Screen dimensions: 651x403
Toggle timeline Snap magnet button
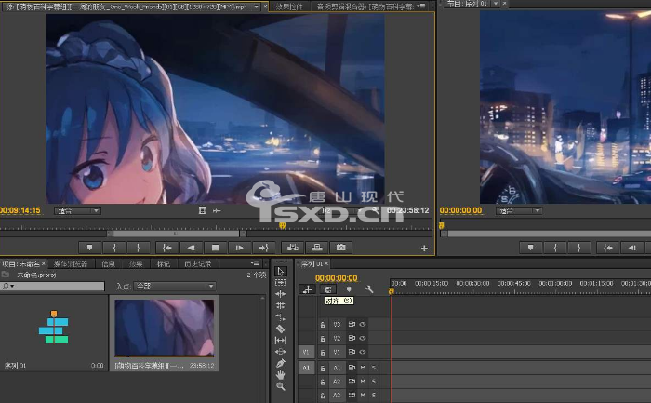click(x=328, y=289)
